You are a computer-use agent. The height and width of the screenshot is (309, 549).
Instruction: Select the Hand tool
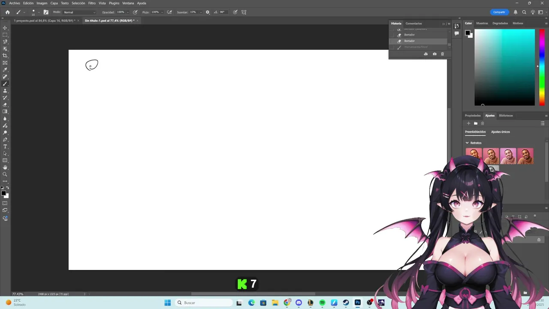(5, 167)
